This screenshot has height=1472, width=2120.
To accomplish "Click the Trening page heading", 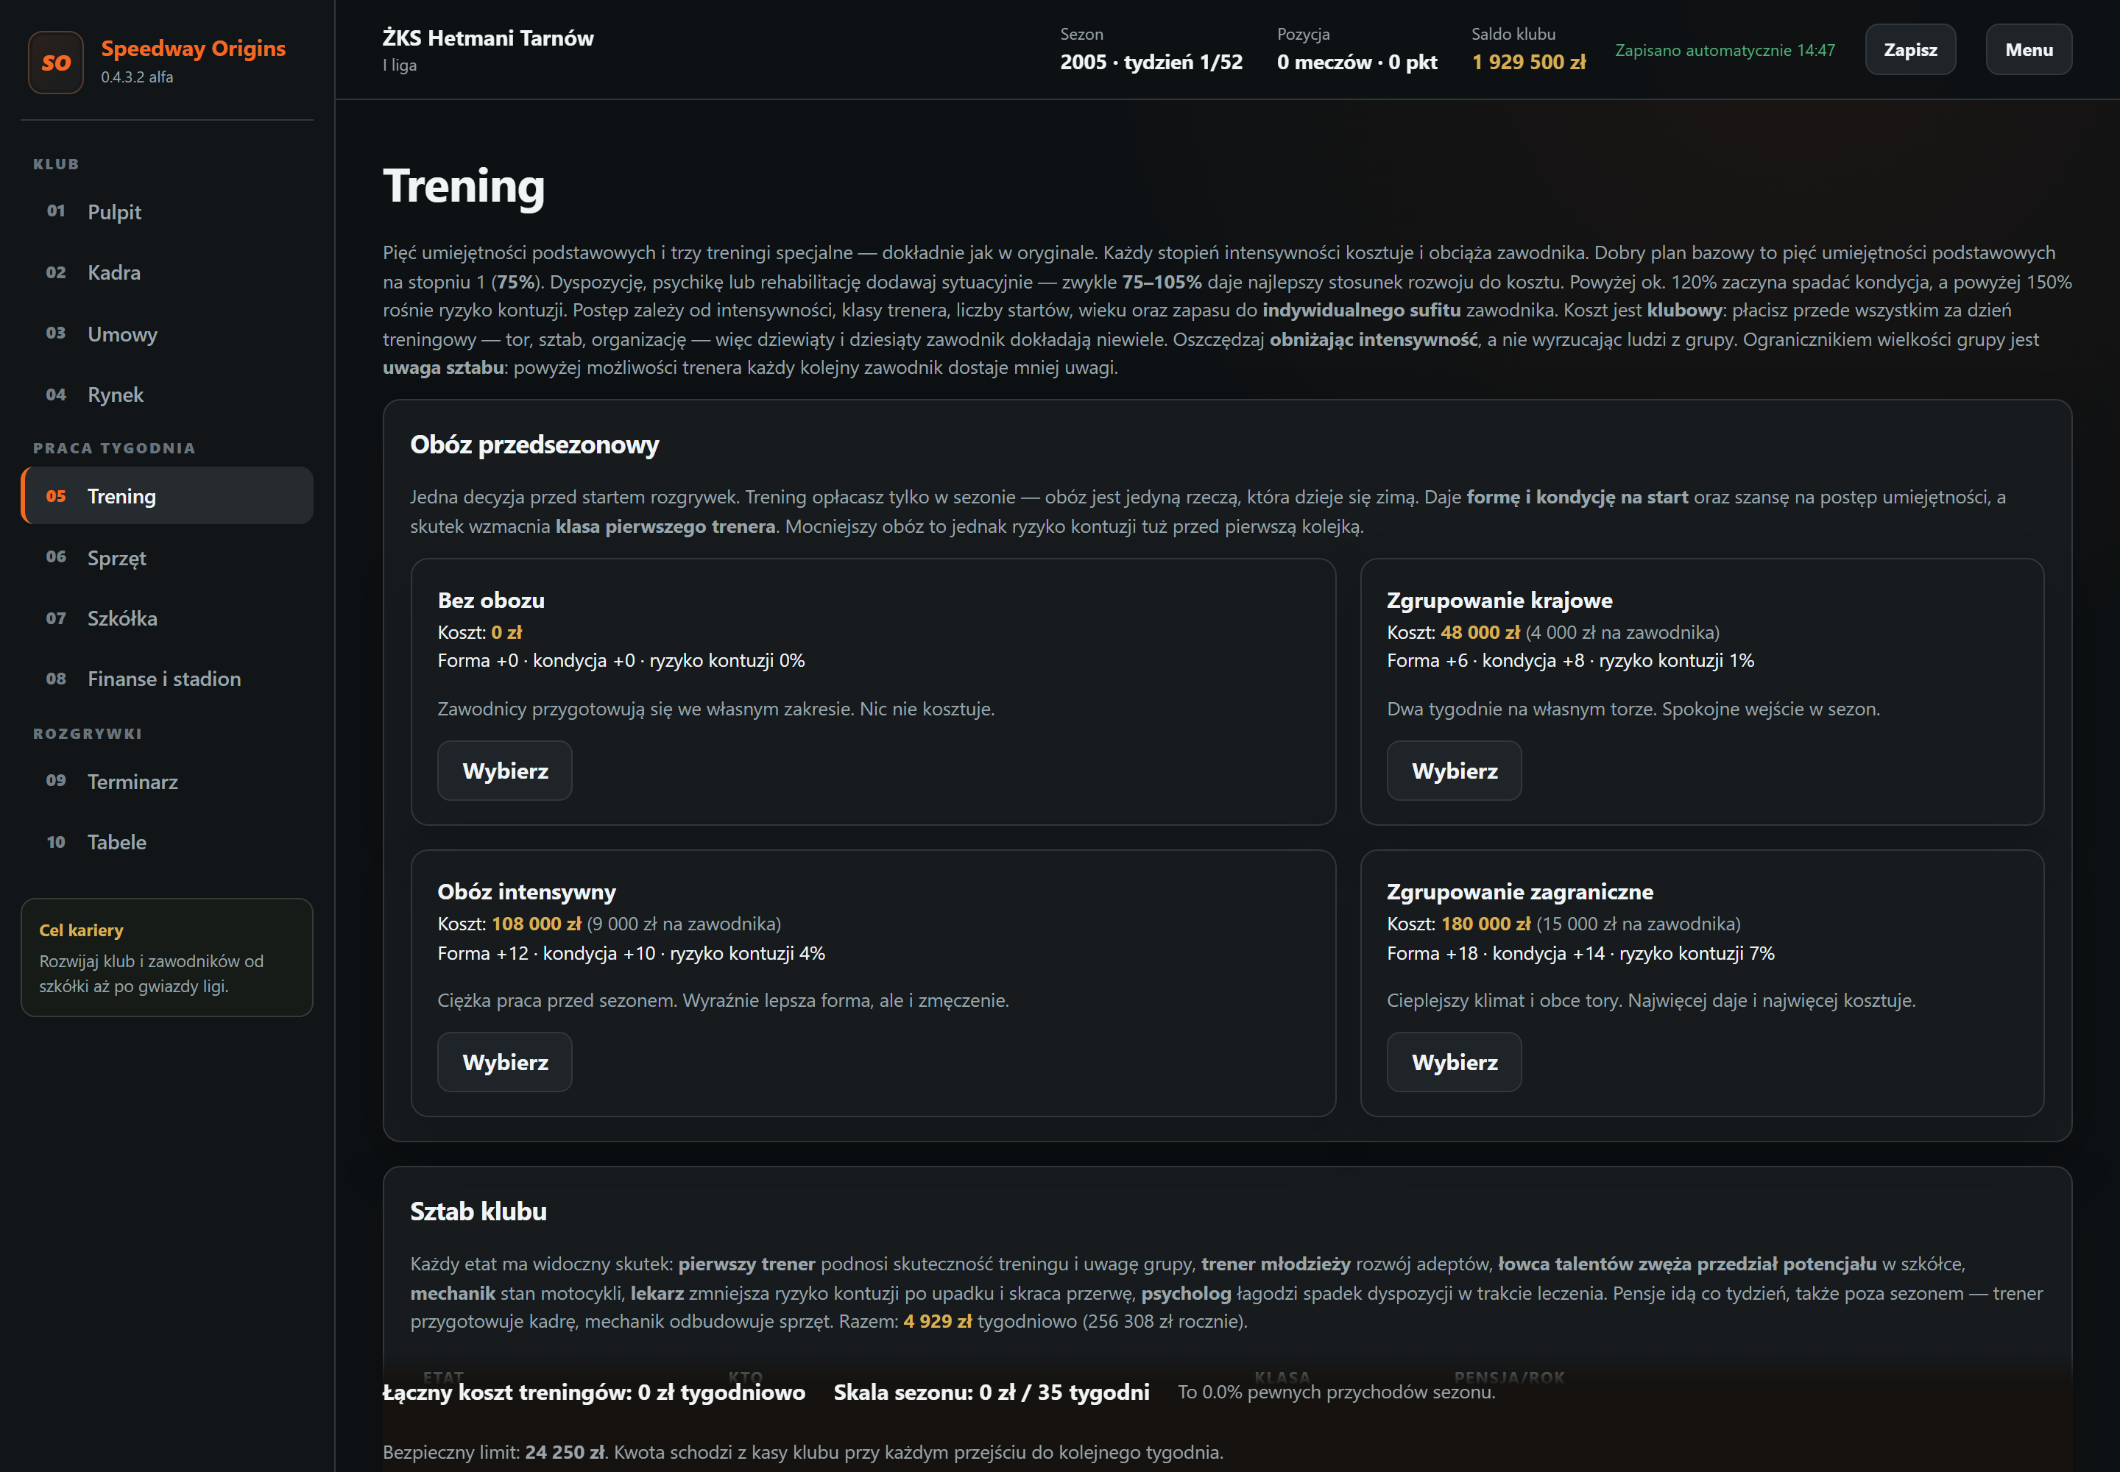I will (x=464, y=186).
